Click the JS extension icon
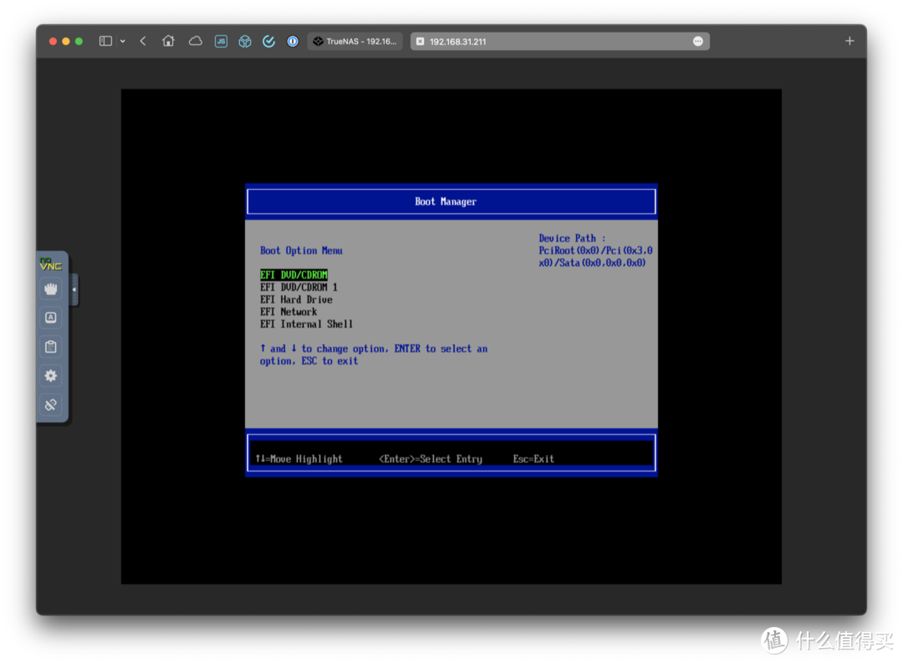 click(x=221, y=41)
